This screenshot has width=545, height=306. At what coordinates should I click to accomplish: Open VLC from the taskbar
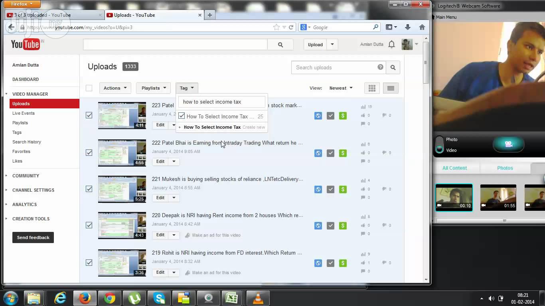pos(258,298)
